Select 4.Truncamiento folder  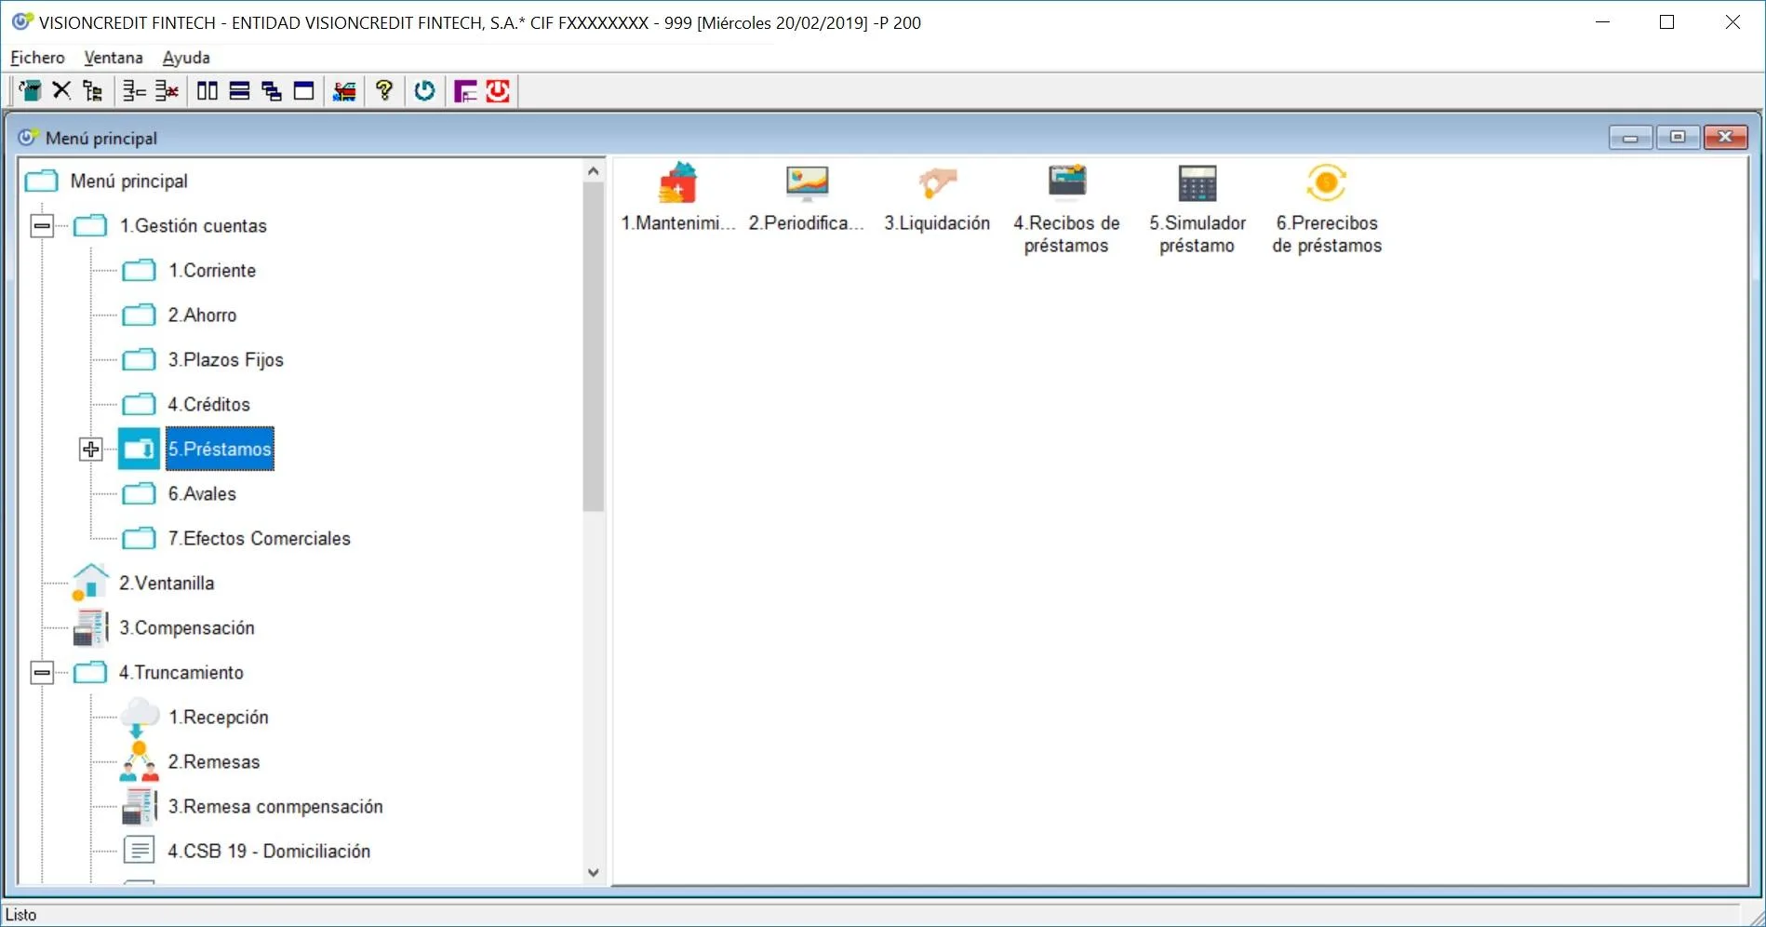pos(181,672)
